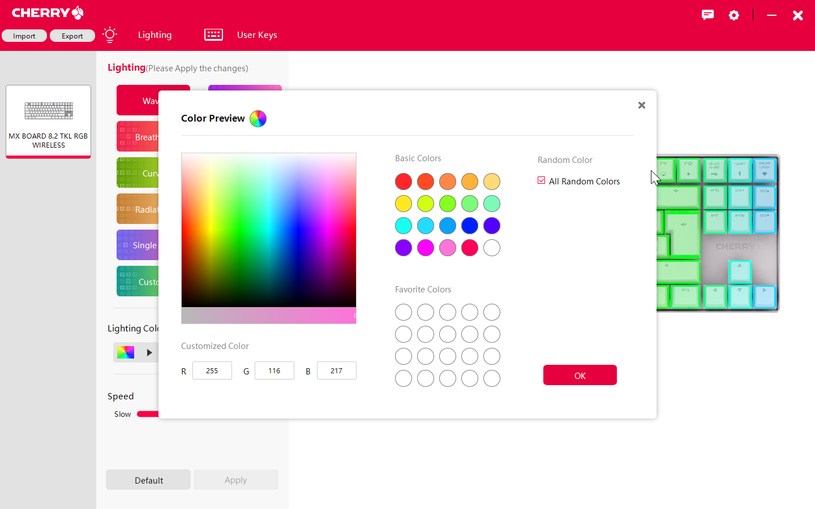Click the OK button
The width and height of the screenshot is (815, 509).
click(x=580, y=376)
